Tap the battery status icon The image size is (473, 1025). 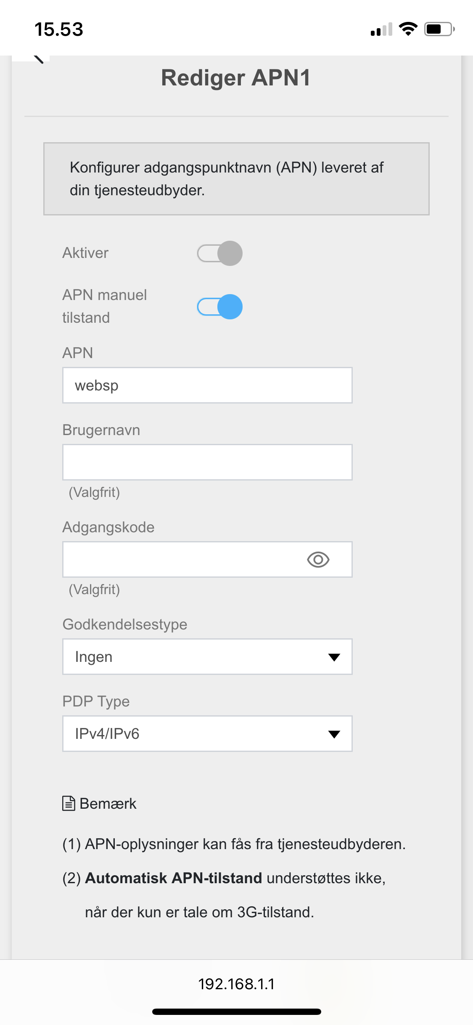[x=439, y=29]
